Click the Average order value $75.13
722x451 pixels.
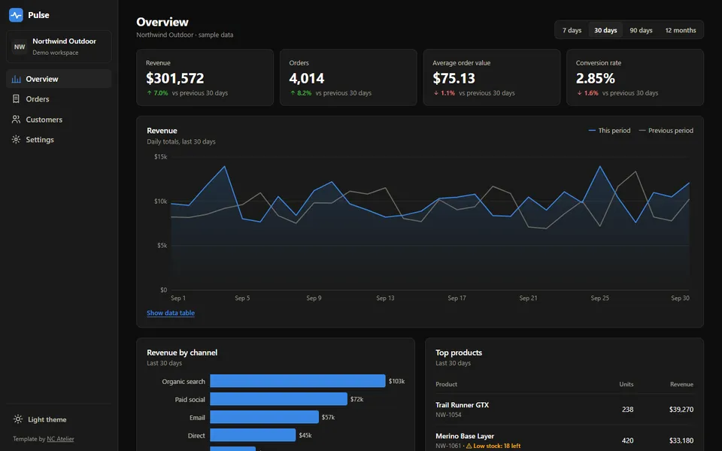(454, 79)
